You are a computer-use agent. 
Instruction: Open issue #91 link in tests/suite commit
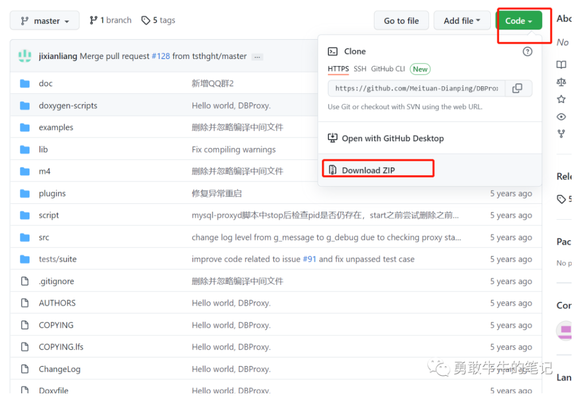[x=310, y=259]
